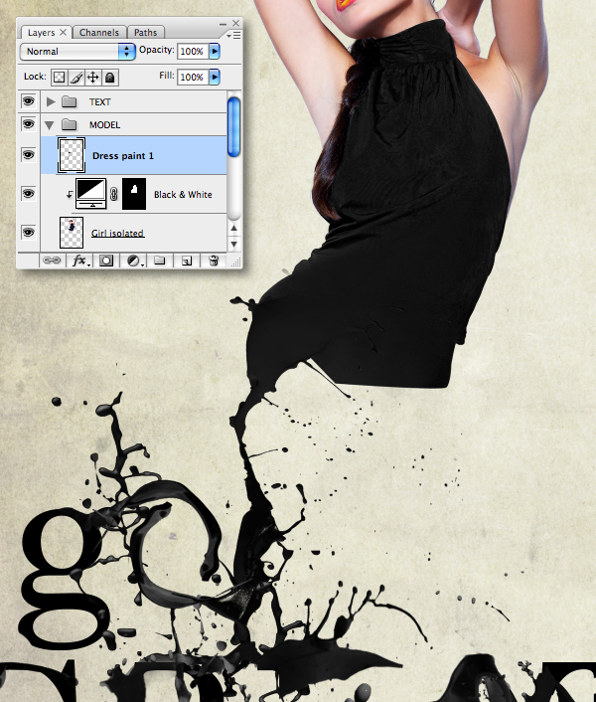
Task: Switch to the Paths tab
Action: [146, 32]
